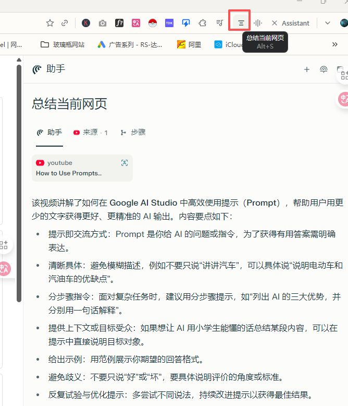The image size is (348, 406).
Task: Click the 助手 header logo icon
Action: [x=37, y=69]
